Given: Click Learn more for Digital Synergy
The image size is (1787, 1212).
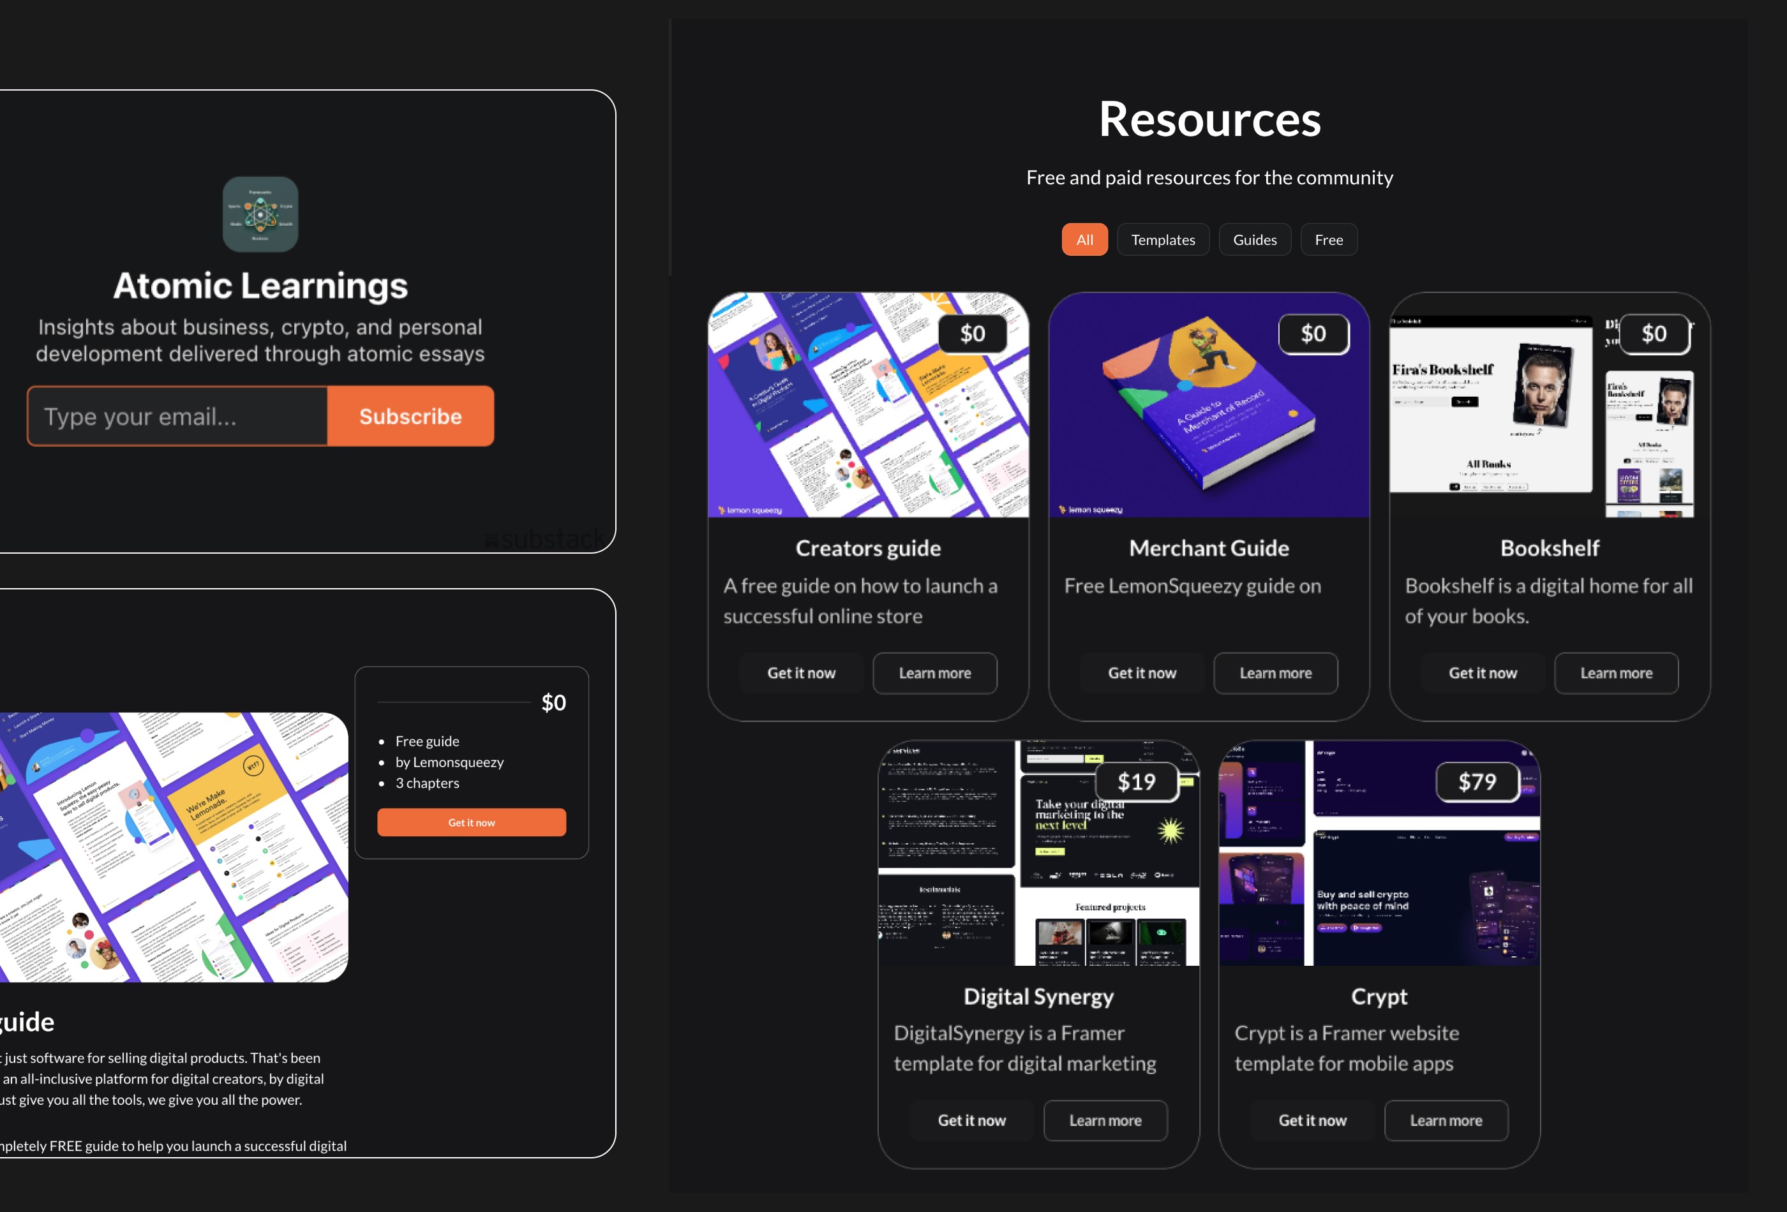Looking at the screenshot, I should pyautogui.click(x=1106, y=1121).
